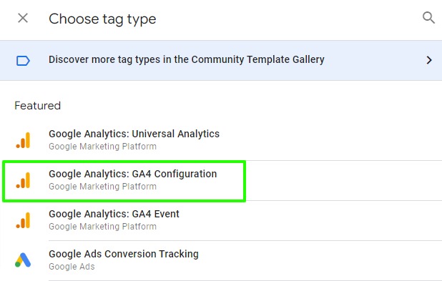This screenshot has height=281, width=442.
Task: Click Google Ads subtitle under Conversion Tracking
Action: coord(72,267)
